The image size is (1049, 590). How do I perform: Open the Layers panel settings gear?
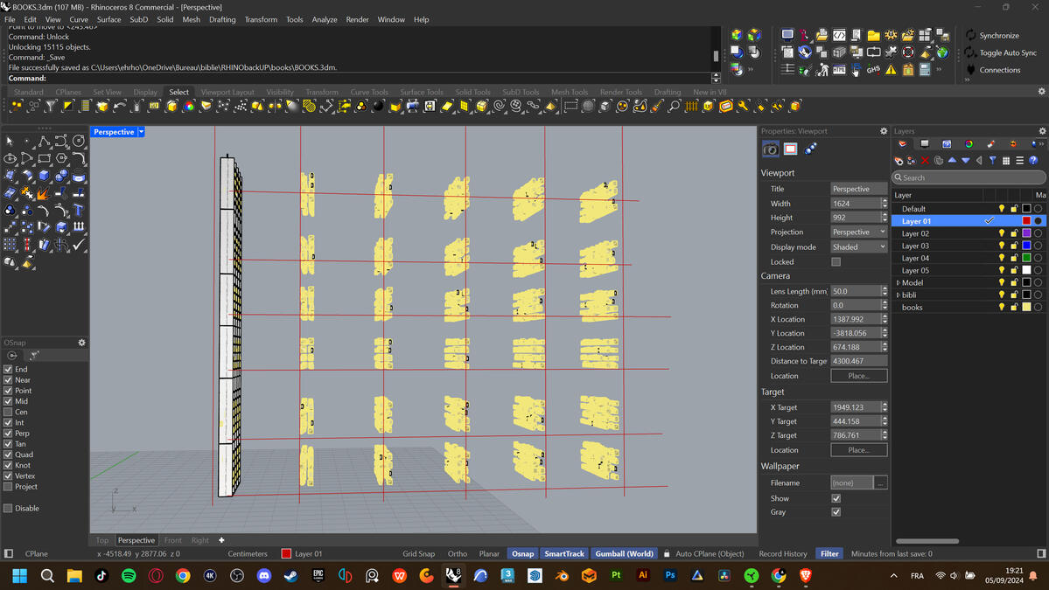[1042, 131]
